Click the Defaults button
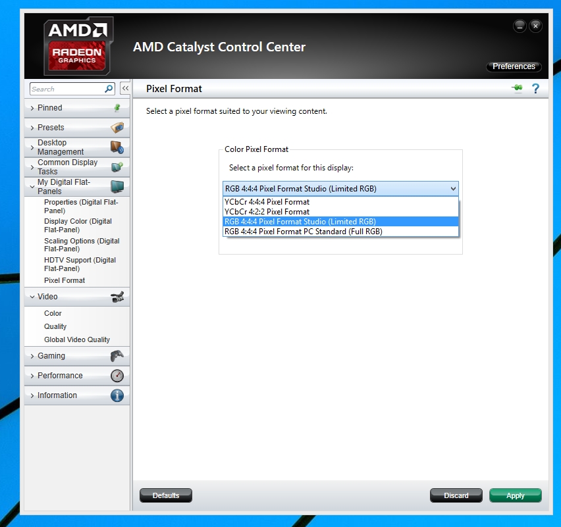This screenshot has width=561, height=527. point(166,495)
